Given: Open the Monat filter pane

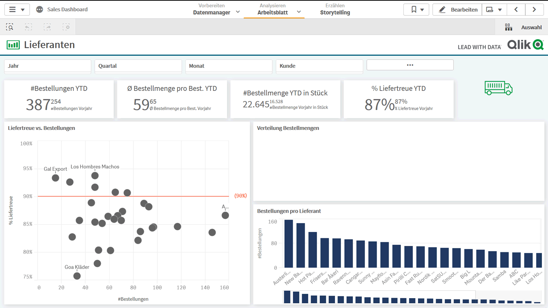Looking at the screenshot, I should click(229, 66).
